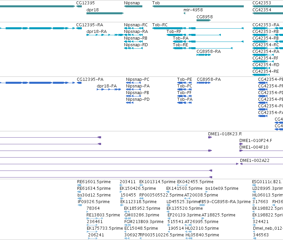Select the DME1-018K23.R clone end
Screen dimensions: 283x240
click(210, 137)
